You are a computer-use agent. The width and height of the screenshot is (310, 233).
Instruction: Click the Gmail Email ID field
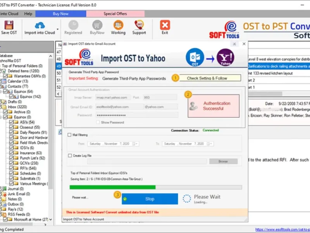point(120,107)
